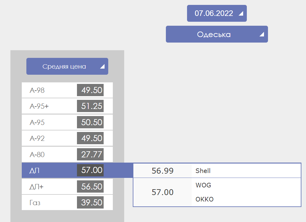The height and width of the screenshot is (222, 306).
Task: Click the WOG station entry
Action: pos(203,185)
